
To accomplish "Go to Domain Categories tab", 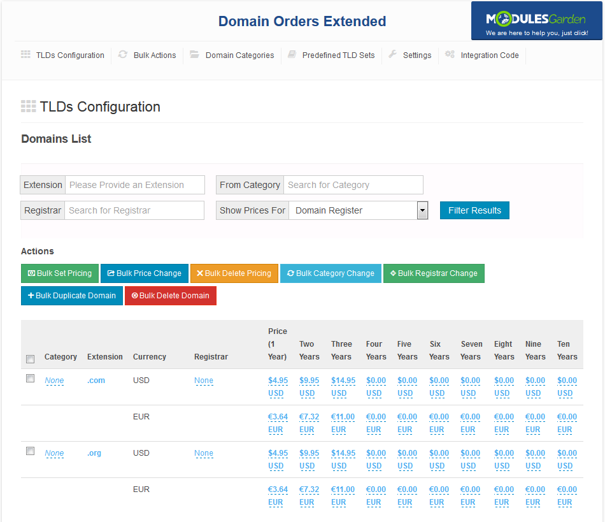I will pos(239,55).
